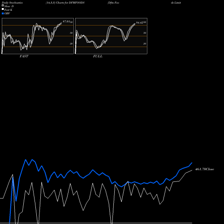Open the FAST stochastic chart panel
Viewport: 224px width, 224px height.
(x=38, y=36)
